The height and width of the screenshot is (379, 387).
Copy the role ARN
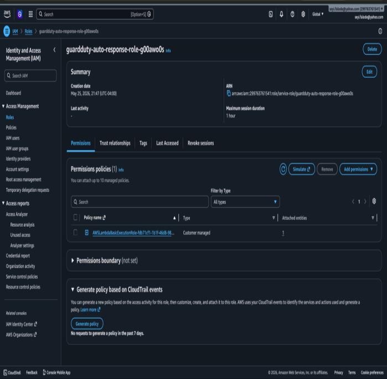tap(229, 94)
